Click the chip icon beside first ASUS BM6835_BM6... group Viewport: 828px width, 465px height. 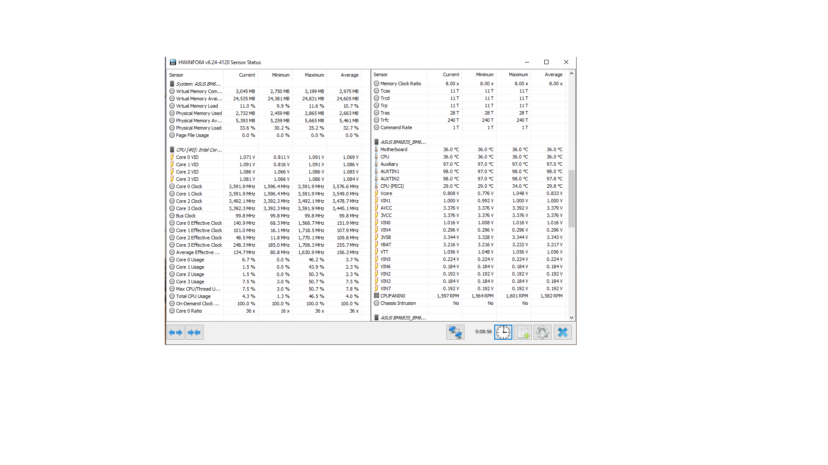click(x=376, y=142)
